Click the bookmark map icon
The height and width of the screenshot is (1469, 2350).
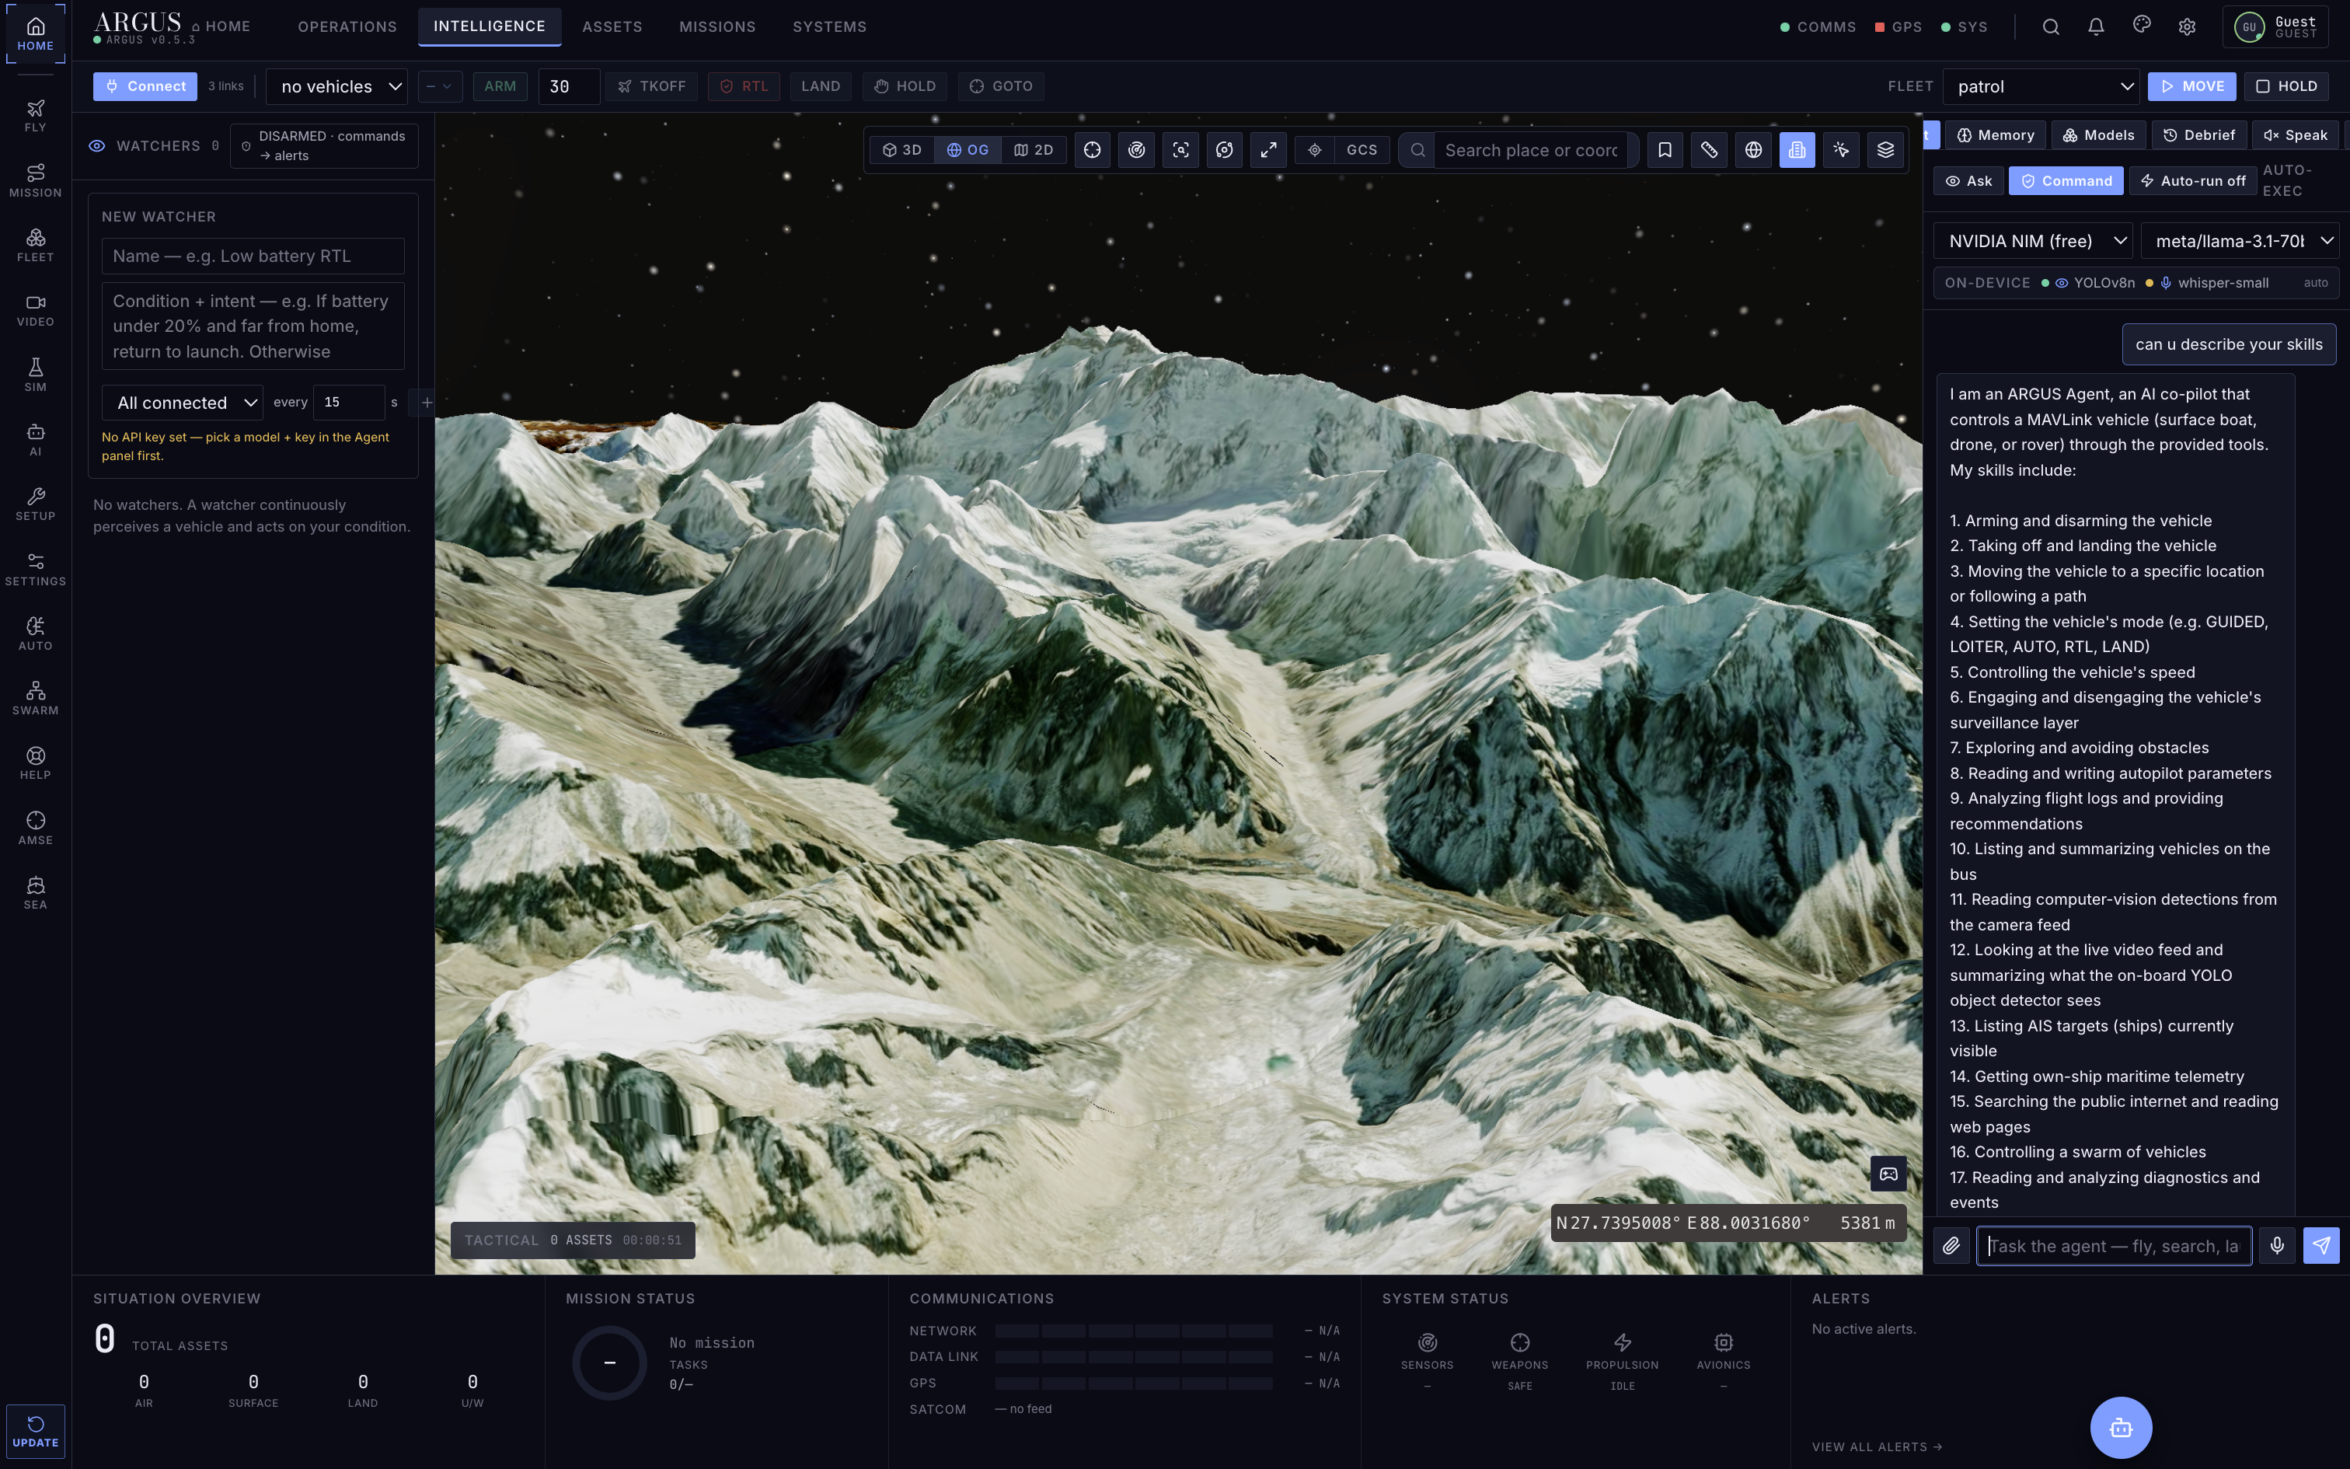click(x=1665, y=149)
